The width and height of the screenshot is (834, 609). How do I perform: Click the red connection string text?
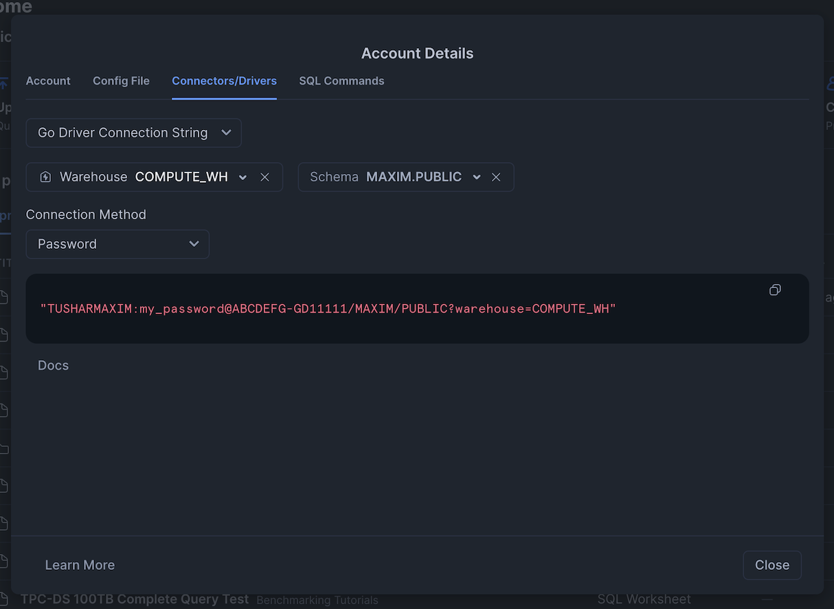point(328,309)
